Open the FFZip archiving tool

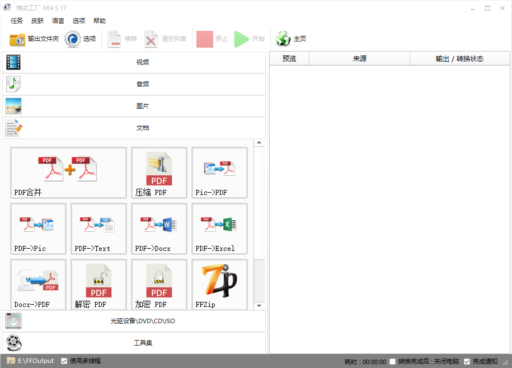(219, 285)
